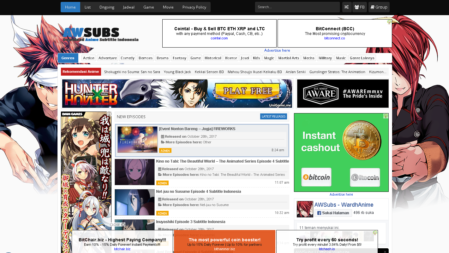Select the Kids genre tag
This screenshot has width=449, height=253.
(x=256, y=58)
